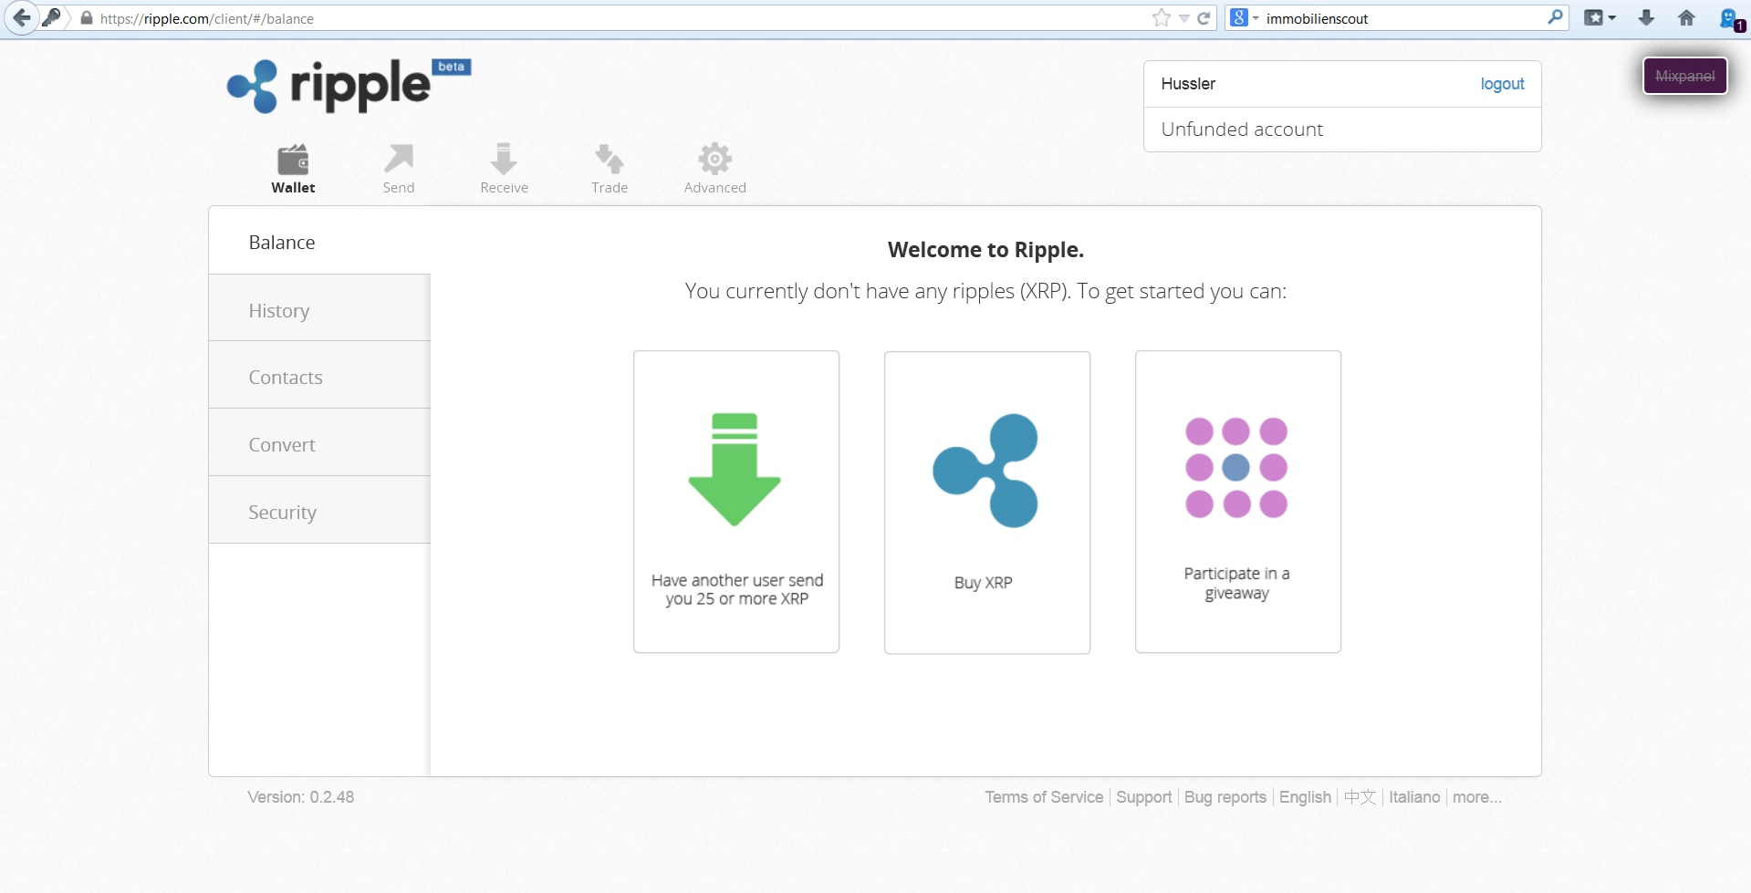Bookmark page with star icon
This screenshot has width=1751, height=893.
point(1162,18)
